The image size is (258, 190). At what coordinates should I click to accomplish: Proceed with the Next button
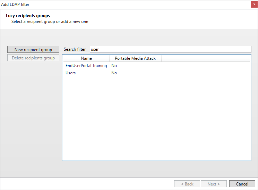214,184
